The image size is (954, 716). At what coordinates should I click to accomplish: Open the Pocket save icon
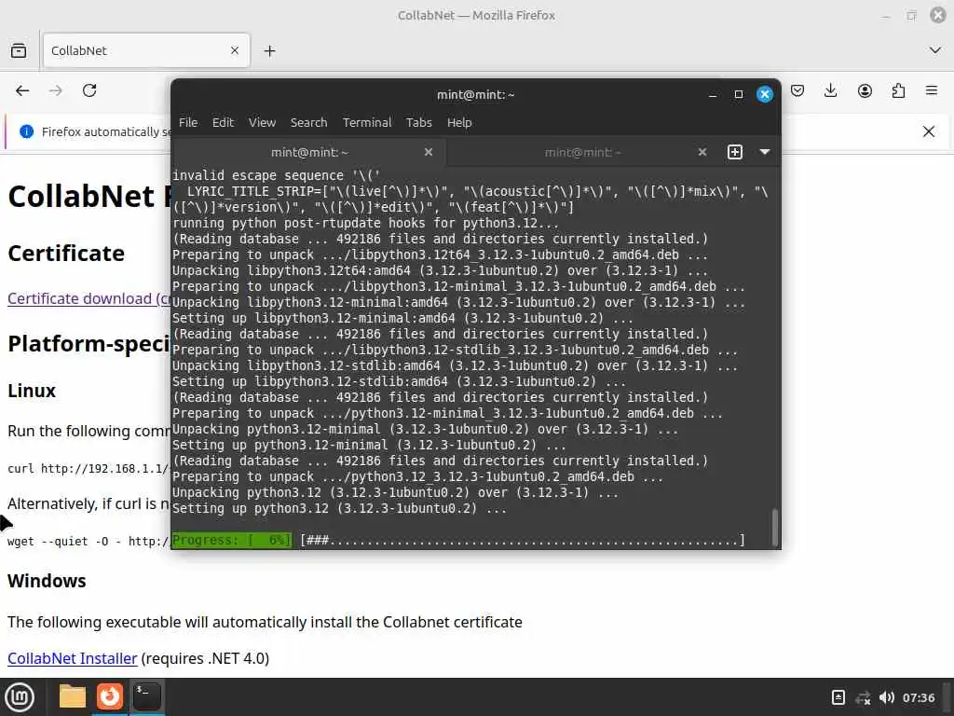click(x=797, y=90)
